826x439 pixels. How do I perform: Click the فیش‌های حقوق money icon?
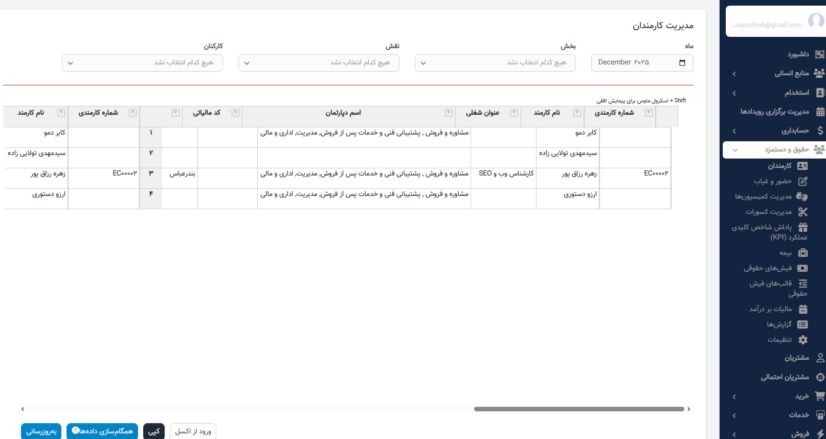pos(802,268)
